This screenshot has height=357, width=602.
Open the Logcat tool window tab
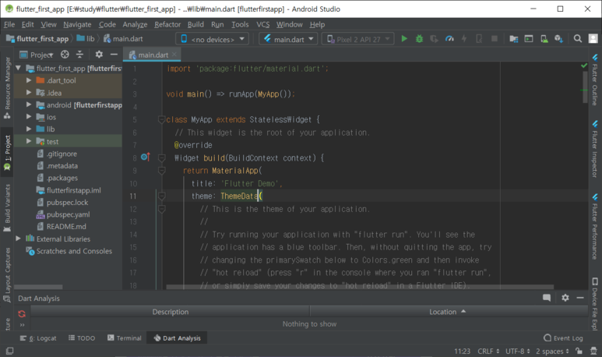tap(38, 338)
